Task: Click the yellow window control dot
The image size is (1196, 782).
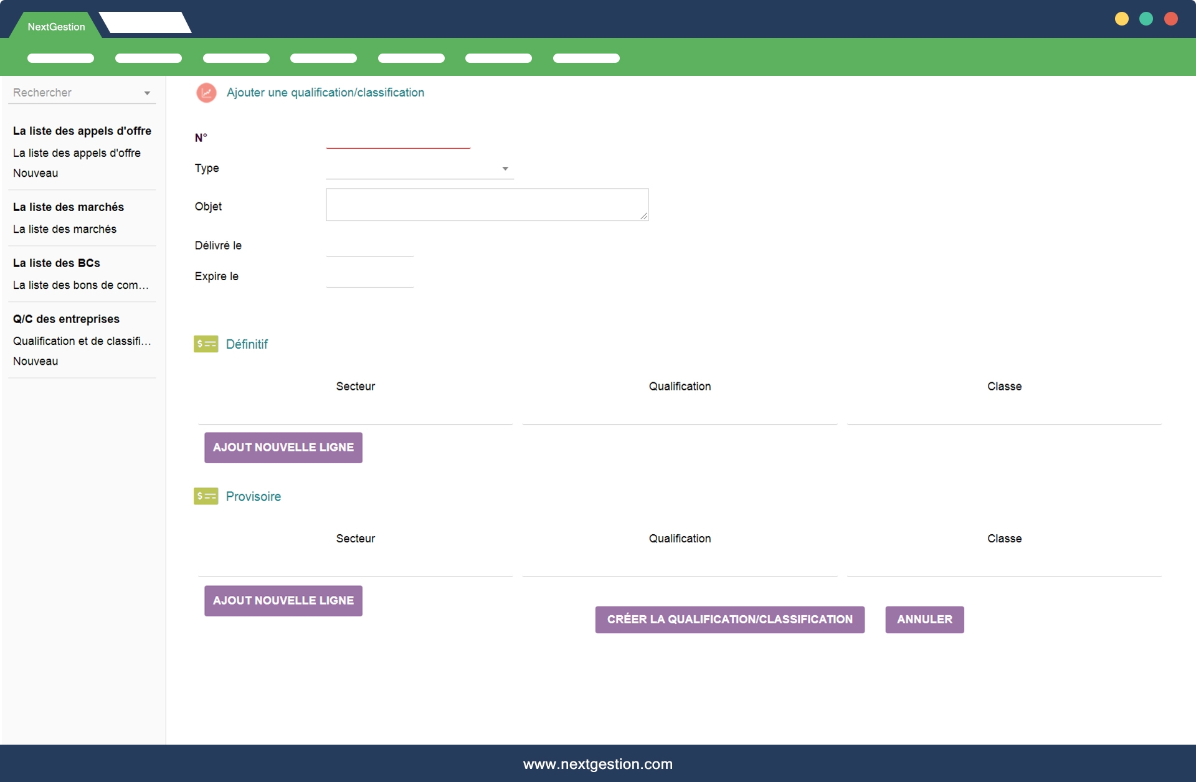Action: [1121, 19]
